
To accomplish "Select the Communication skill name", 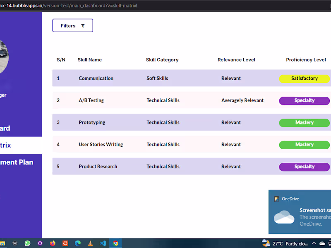I will point(96,78).
